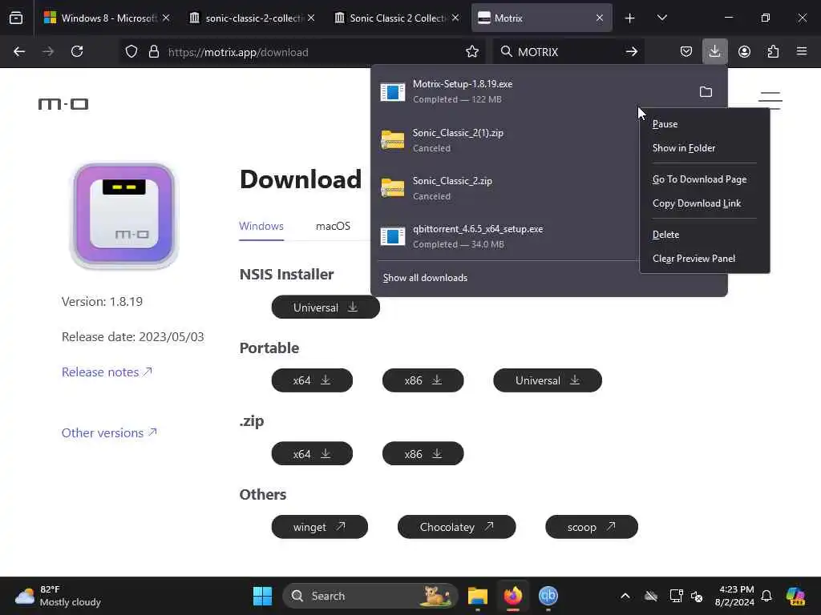Click the large Motrix app icon image
821x615 pixels.
[x=124, y=215]
